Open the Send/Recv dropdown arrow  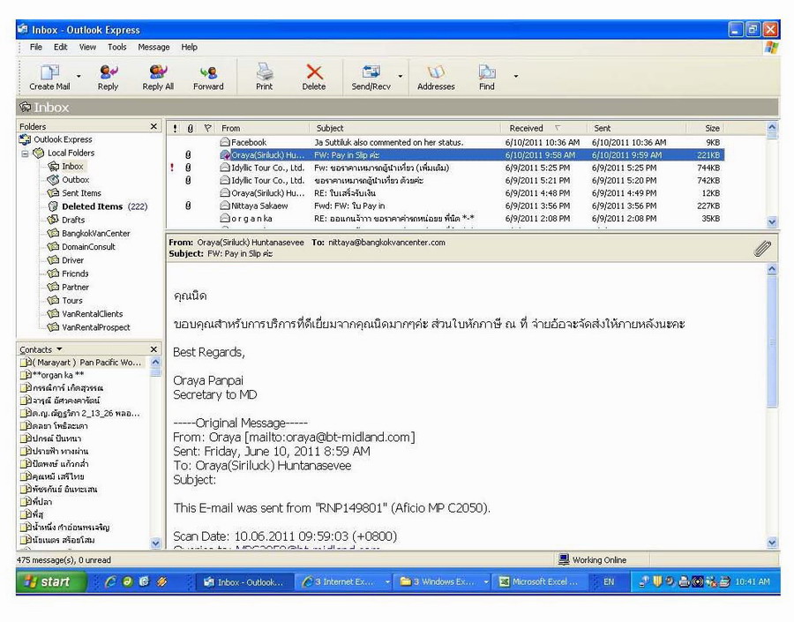(400, 77)
